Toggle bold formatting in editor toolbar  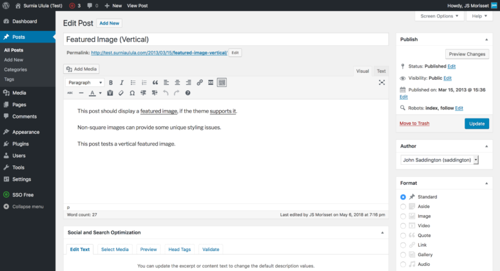tap(111, 82)
